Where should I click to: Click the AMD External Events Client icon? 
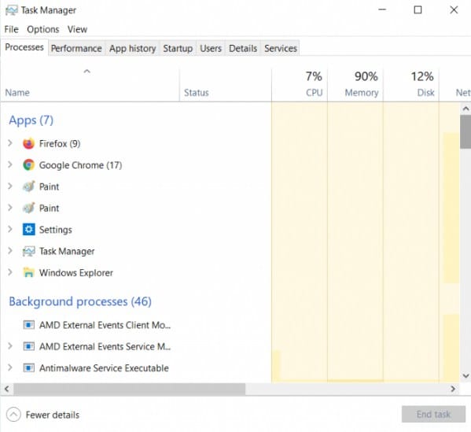pos(29,325)
